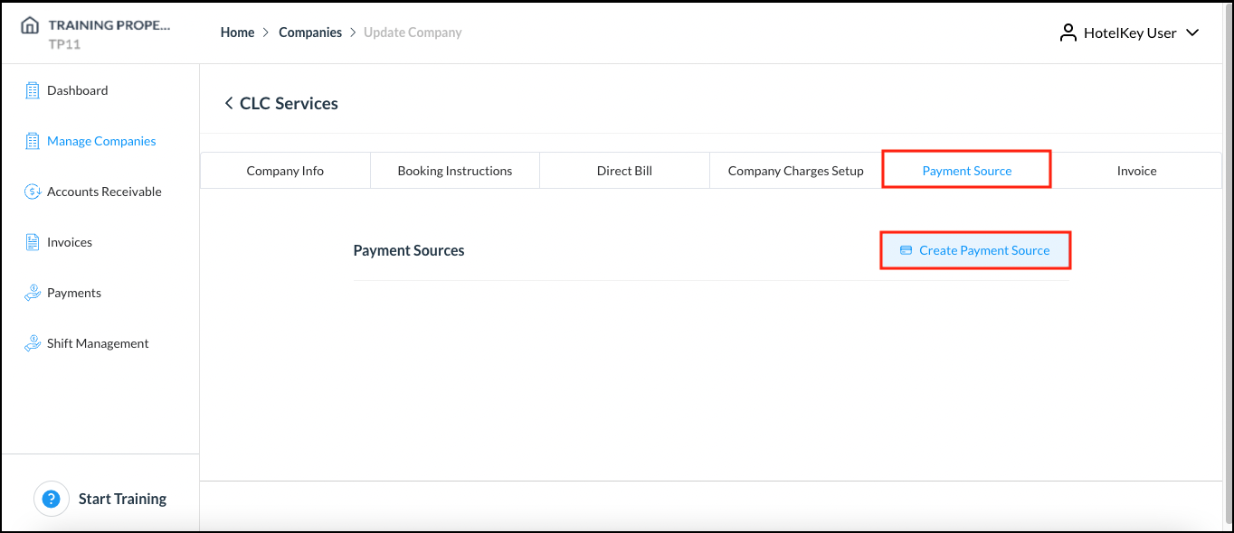Switch to the Company Info tab
This screenshot has height=533, width=1234.
click(x=285, y=170)
